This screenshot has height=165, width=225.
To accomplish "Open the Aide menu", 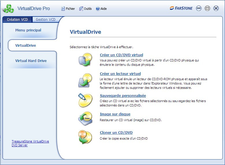I will point(101,9).
